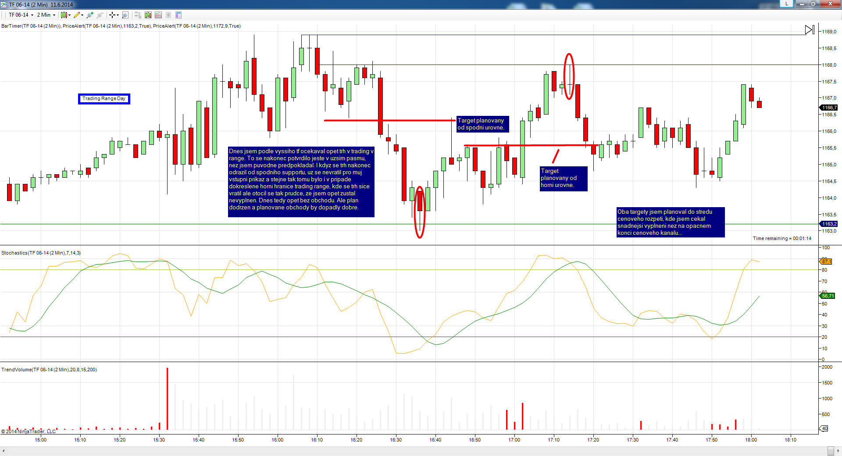Viewport: 842px width, 456px height.
Task: Click the horizontal scrollbar thumb
Action: pyautogui.click(x=831, y=451)
